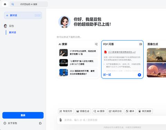166x130 pixels.
Task: Click the large 豆包 avatar beside greeting
Action: pos(64,22)
